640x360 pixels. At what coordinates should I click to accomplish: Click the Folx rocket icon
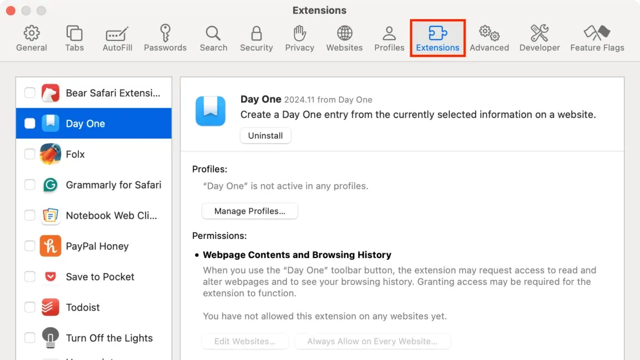[51, 154]
